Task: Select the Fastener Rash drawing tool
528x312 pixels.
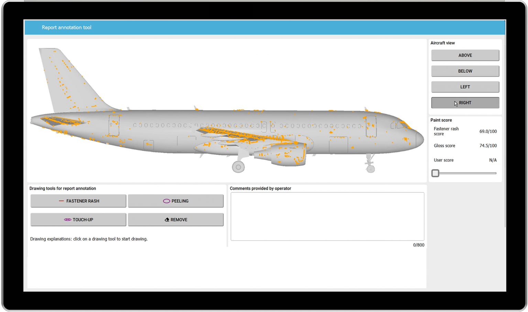Action: 78,201
